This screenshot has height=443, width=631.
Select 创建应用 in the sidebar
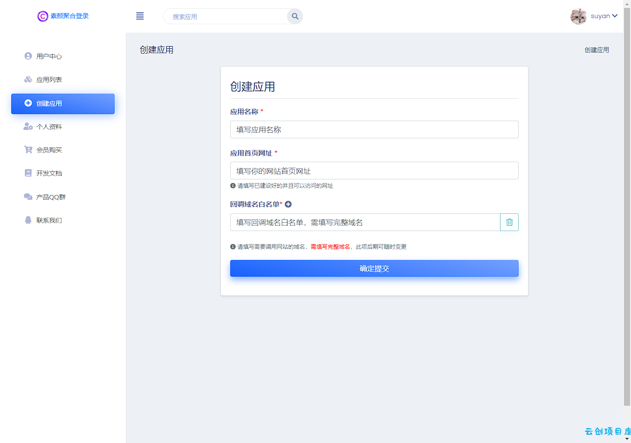63,103
